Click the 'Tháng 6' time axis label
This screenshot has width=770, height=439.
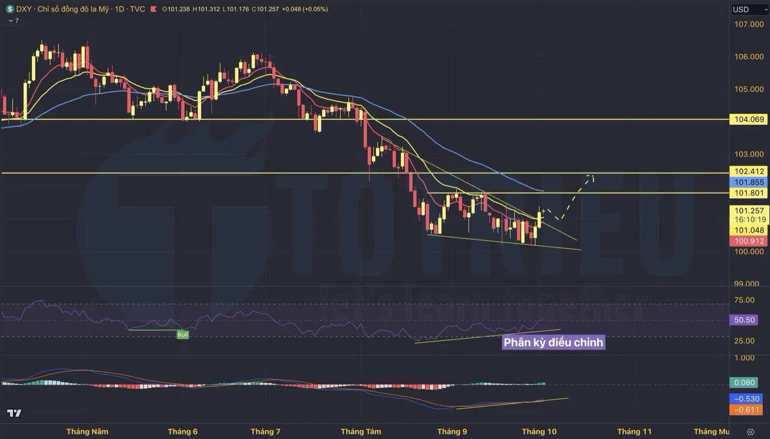[x=183, y=431]
